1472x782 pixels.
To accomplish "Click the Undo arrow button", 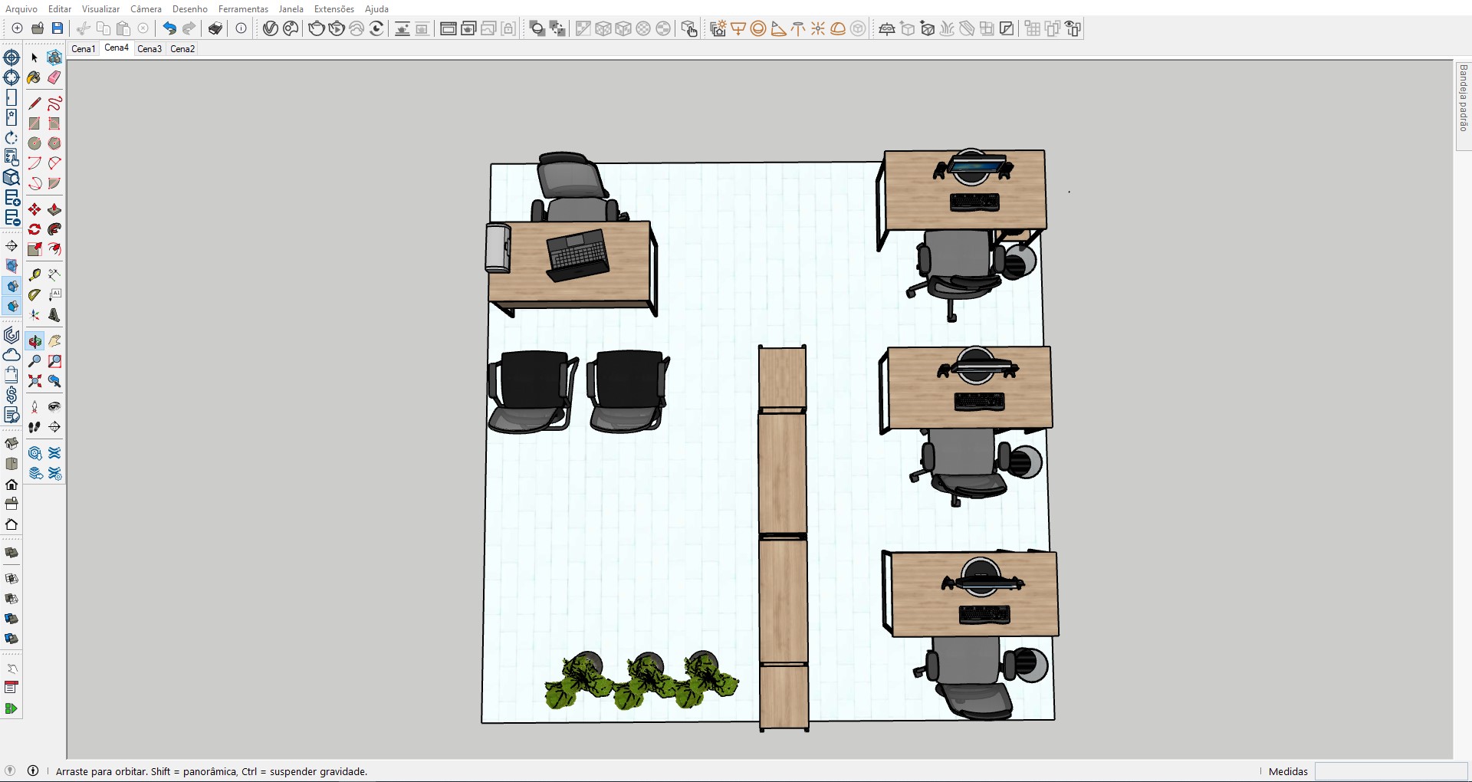I will [x=169, y=28].
